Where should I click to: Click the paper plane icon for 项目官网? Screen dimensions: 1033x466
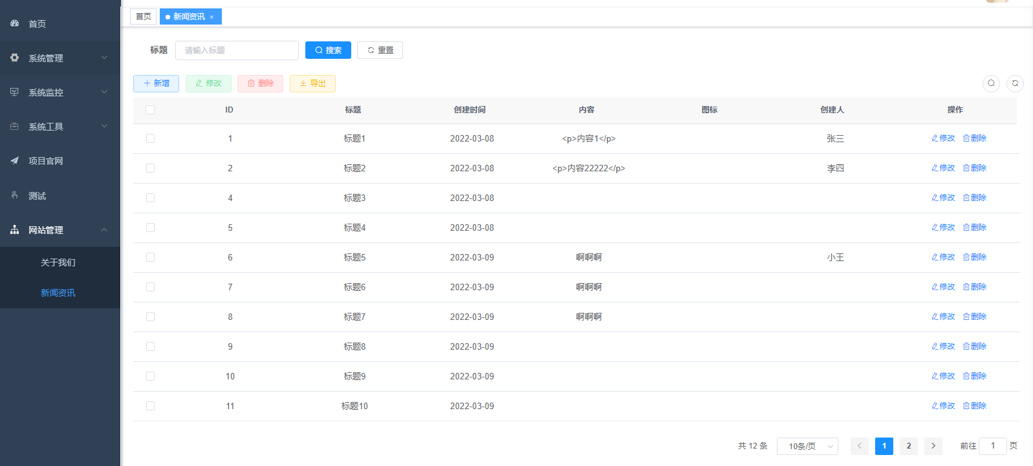coord(14,160)
